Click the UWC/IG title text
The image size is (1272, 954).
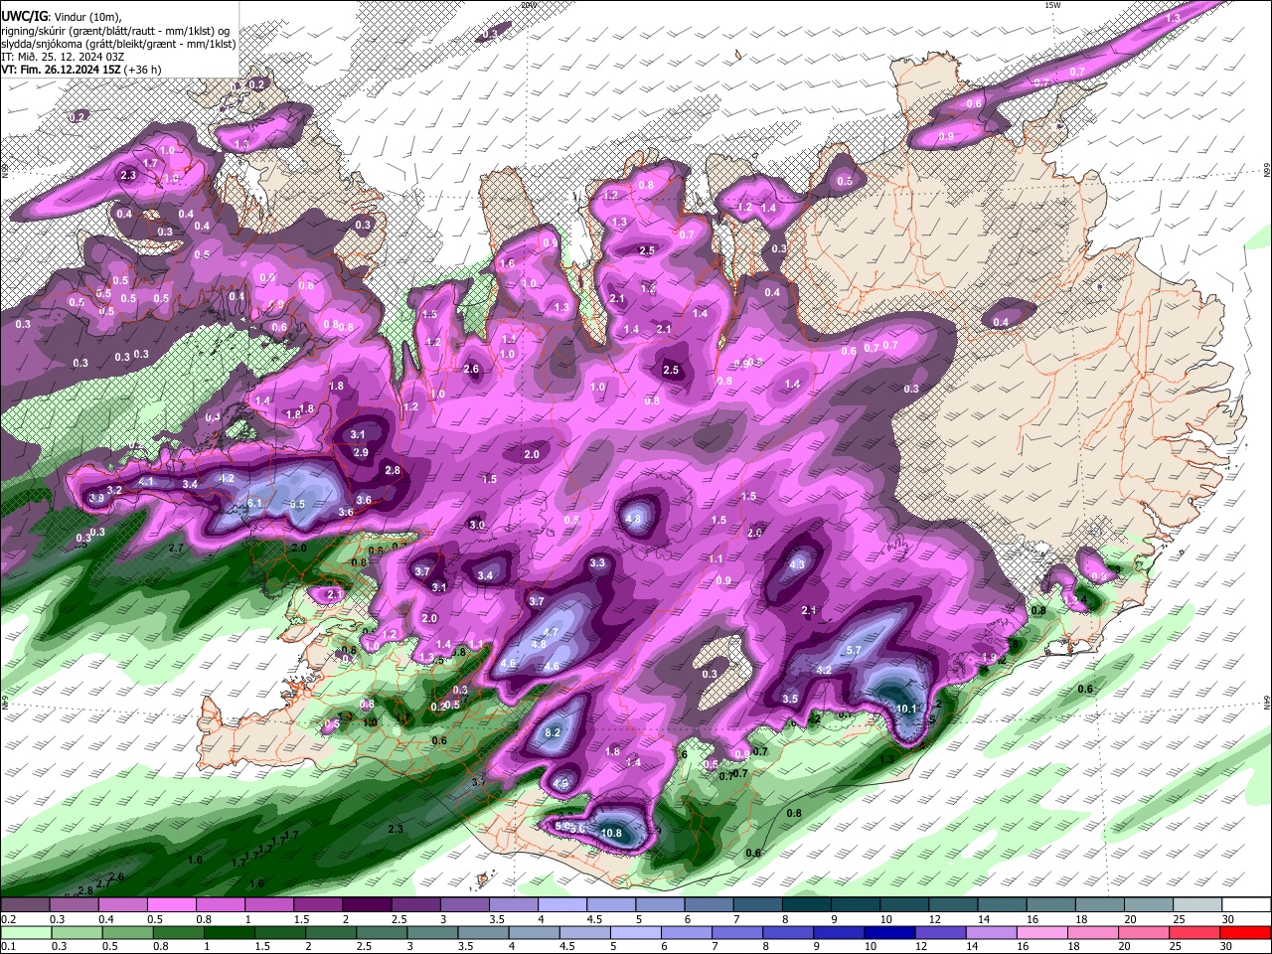tap(23, 16)
